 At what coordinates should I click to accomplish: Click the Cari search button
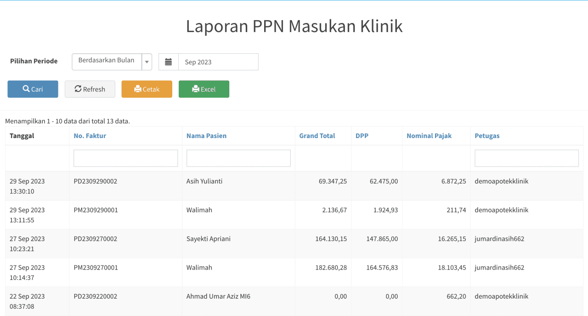(33, 89)
